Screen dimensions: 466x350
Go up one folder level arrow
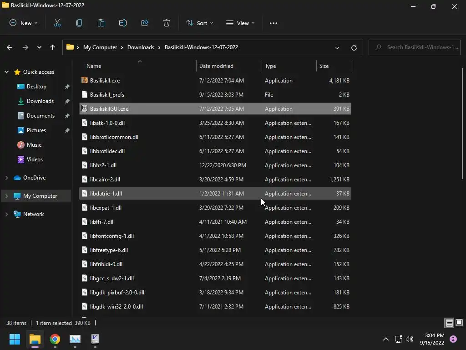point(53,47)
